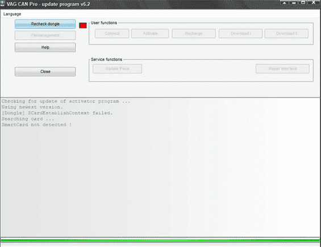The image size is (321, 247).
Task: Open the Help button
Action: [x=45, y=48]
